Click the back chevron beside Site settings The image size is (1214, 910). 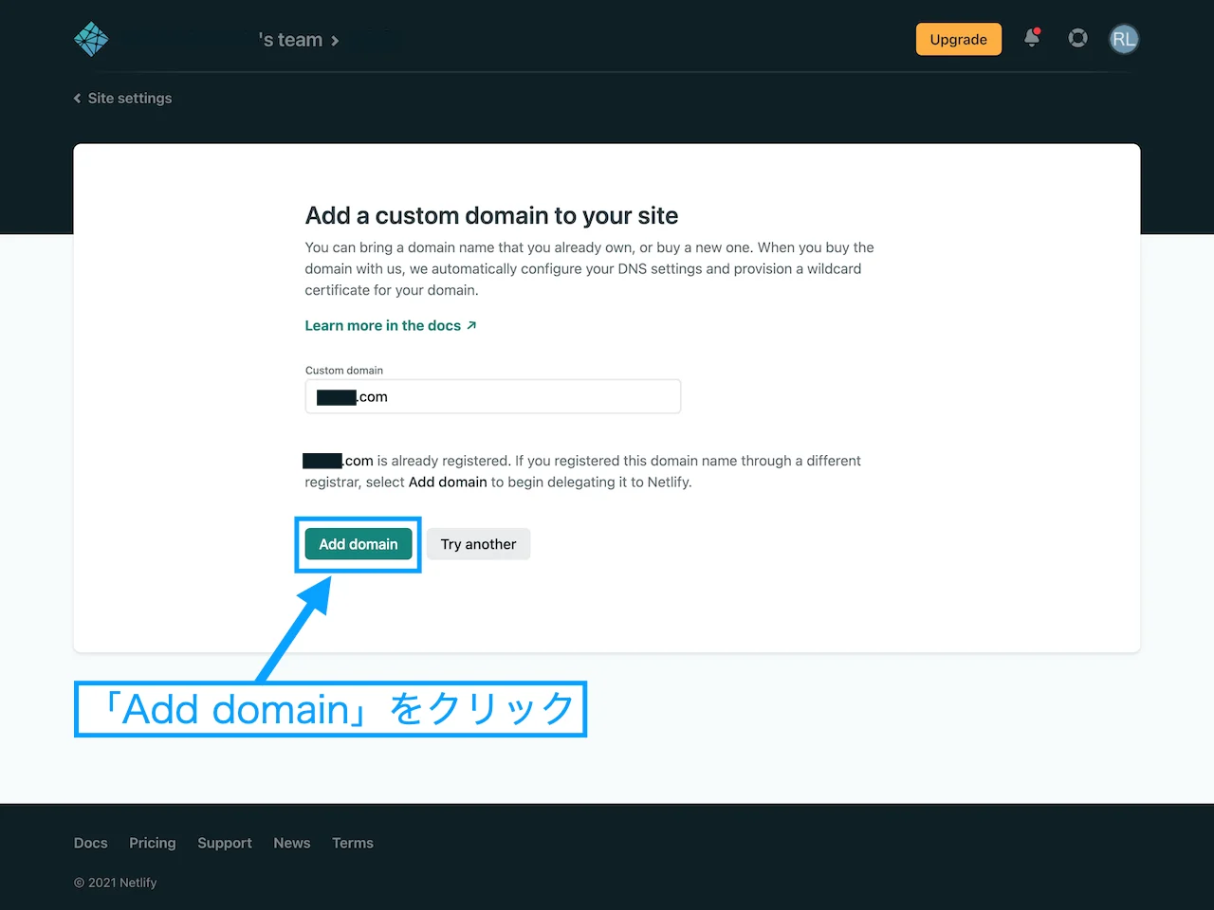[77, 98]
